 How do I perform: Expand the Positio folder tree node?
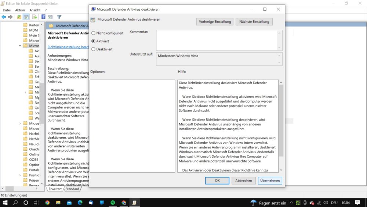tap(20, 175)
